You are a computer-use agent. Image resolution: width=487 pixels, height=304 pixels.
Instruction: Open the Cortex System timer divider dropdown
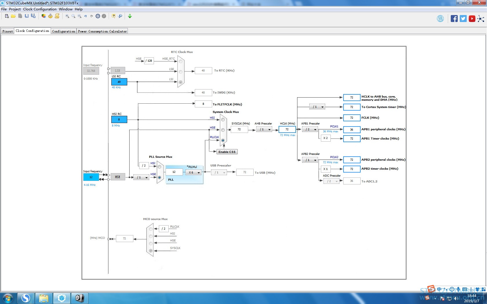[317, 107]
